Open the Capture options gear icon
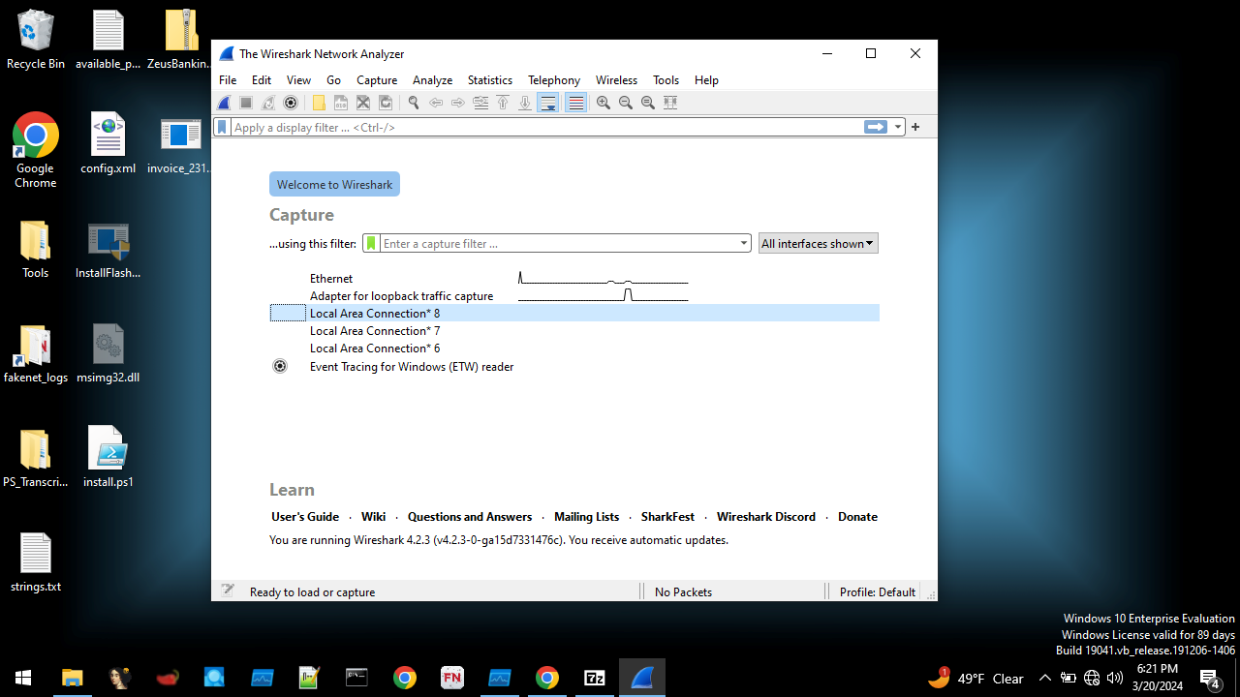 click(x=290, y=102)
